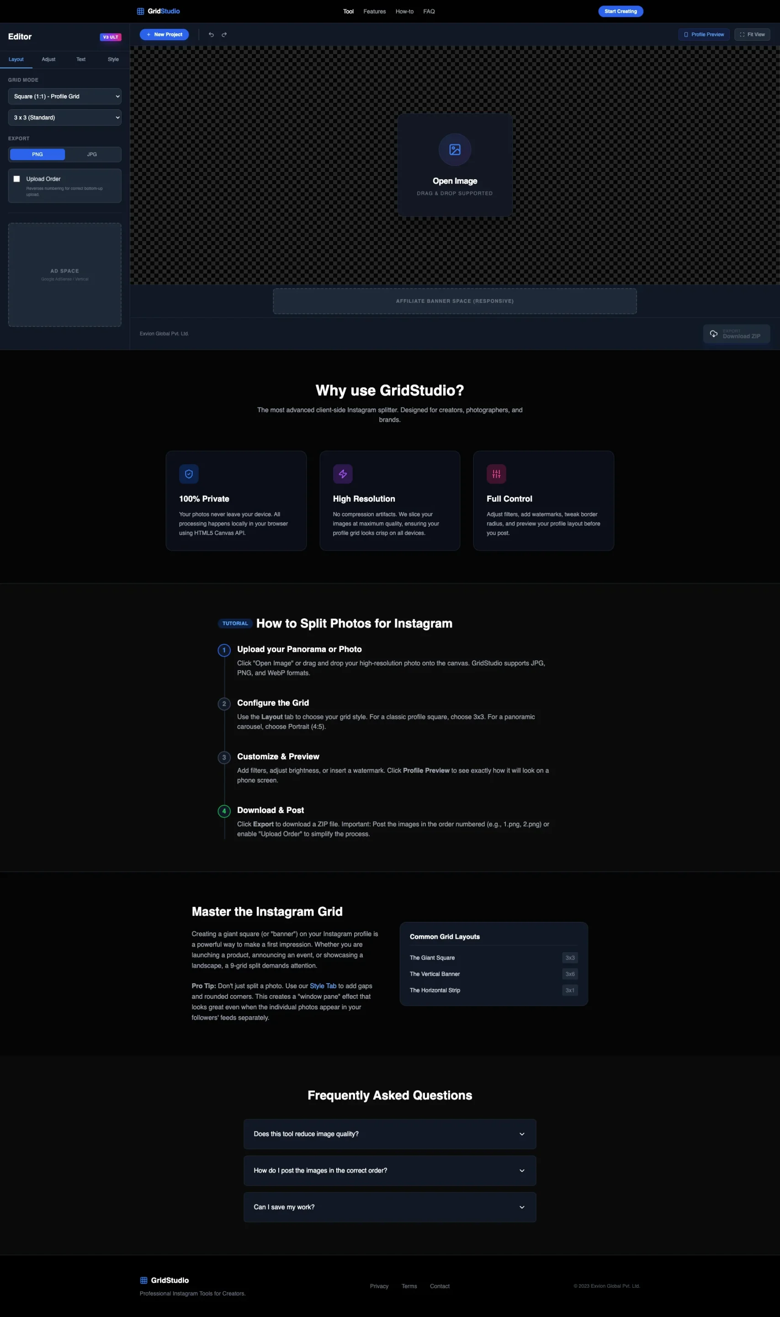This screenshot has height=1317, width=780.
Task: Click the shield icon on 100% Private card
Action: tap(189, 474)
